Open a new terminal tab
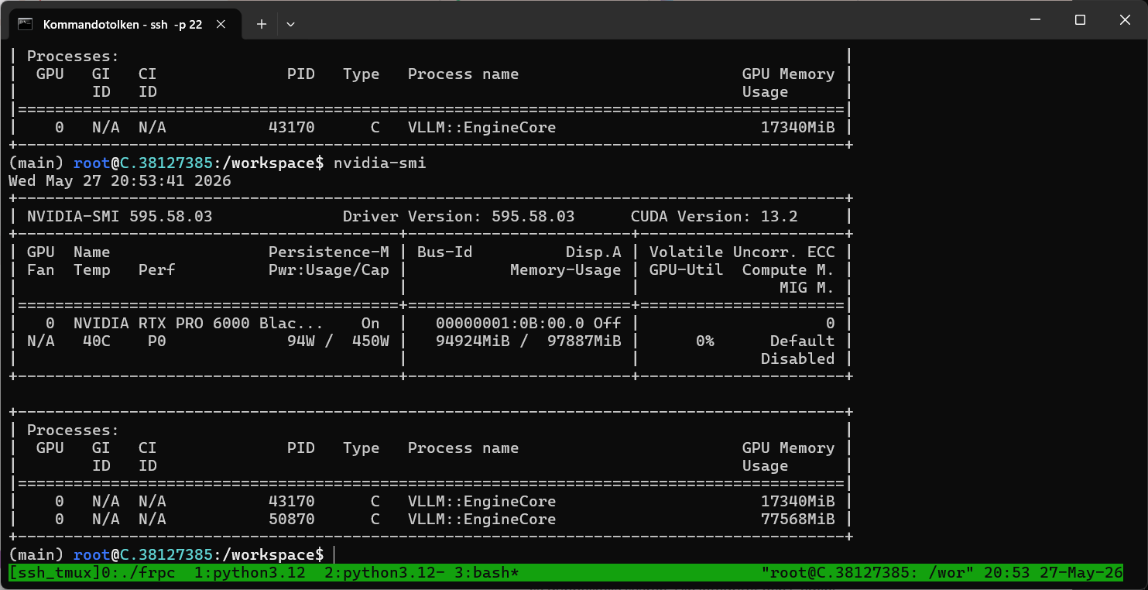Screen dimensions: 1148x590 click(x=262, y=24)
